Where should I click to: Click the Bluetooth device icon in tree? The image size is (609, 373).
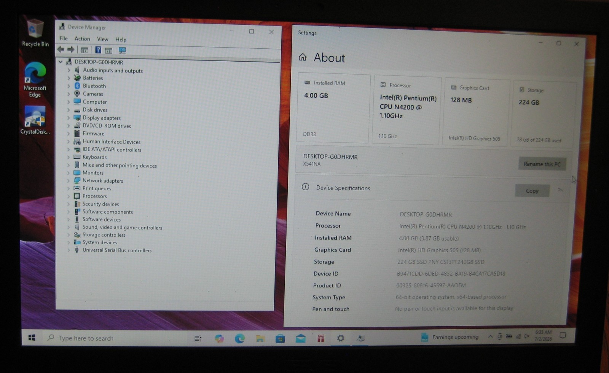tap(77, 86)
